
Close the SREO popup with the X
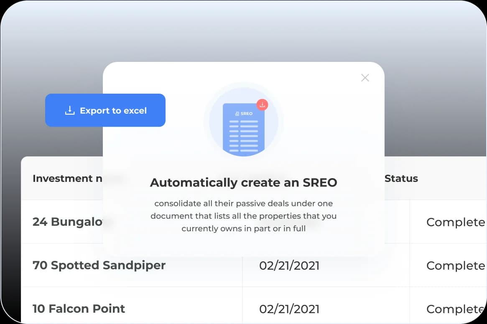(x=365, y=78)
